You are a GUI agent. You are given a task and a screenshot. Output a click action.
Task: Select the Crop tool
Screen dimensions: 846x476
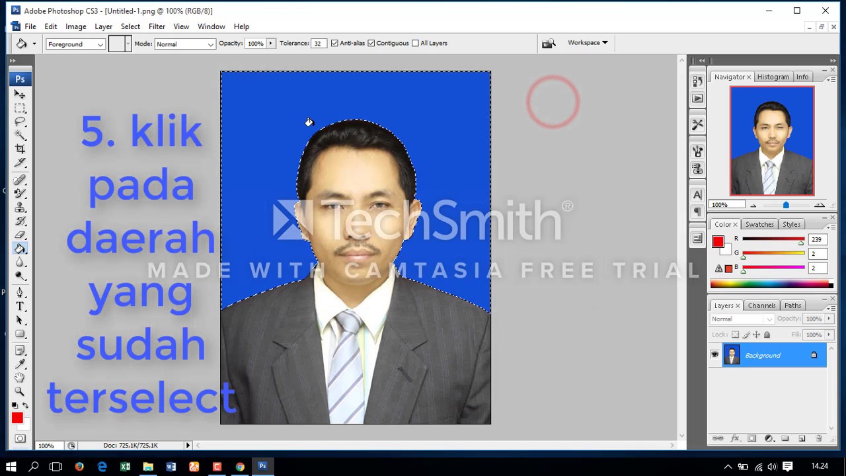20,149
